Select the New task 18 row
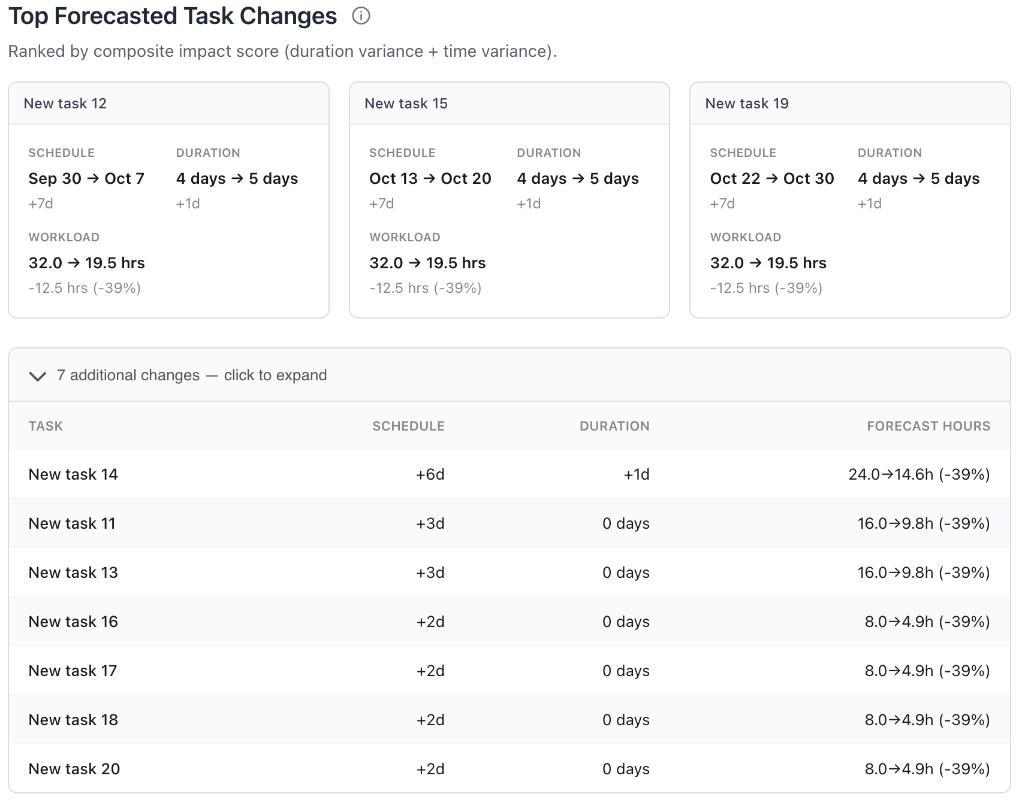Viewport: 1019px width, 800px height. tap(509, 720)
